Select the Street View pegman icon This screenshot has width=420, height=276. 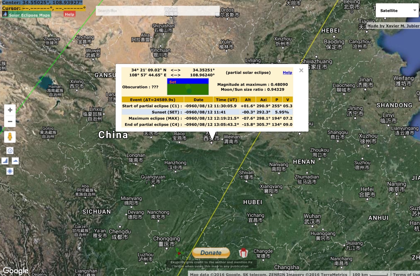point(10,137)
